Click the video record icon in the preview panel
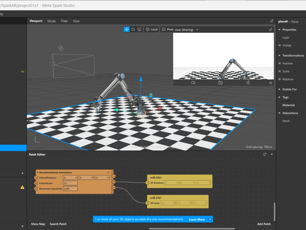Screen dimensions: 306x230 (x=193, y=82)
